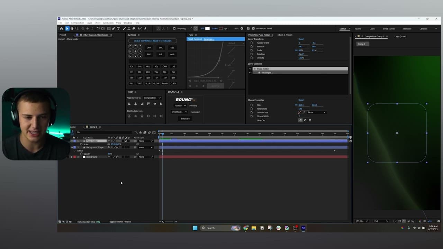Viewport: 443px width, 249px height.
Task: Click the Bounce It button
Action: pyautogui.click(x=185, y=118)
